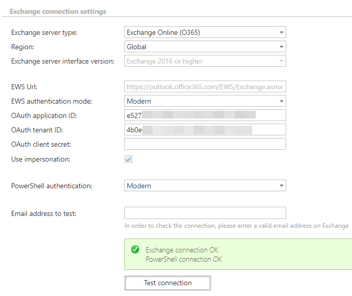352x296 pixels.
Task: Open the EWS authentication mode dropdown
Action: [x=205, y=102]
